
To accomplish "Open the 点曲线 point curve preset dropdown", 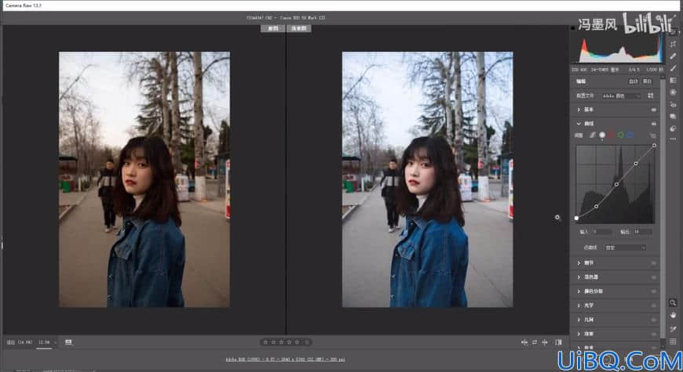I will tap(625, 247).
